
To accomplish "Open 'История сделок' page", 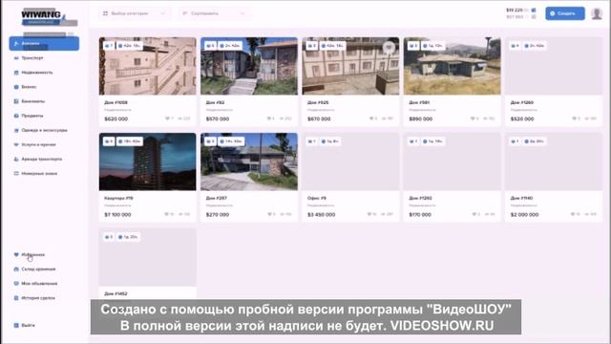I will [x=38, y=298].
